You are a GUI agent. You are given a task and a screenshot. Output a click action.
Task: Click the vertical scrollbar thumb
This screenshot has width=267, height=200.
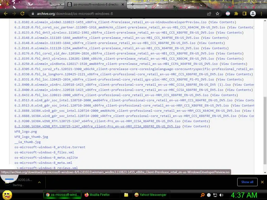(x=265, y=130)
